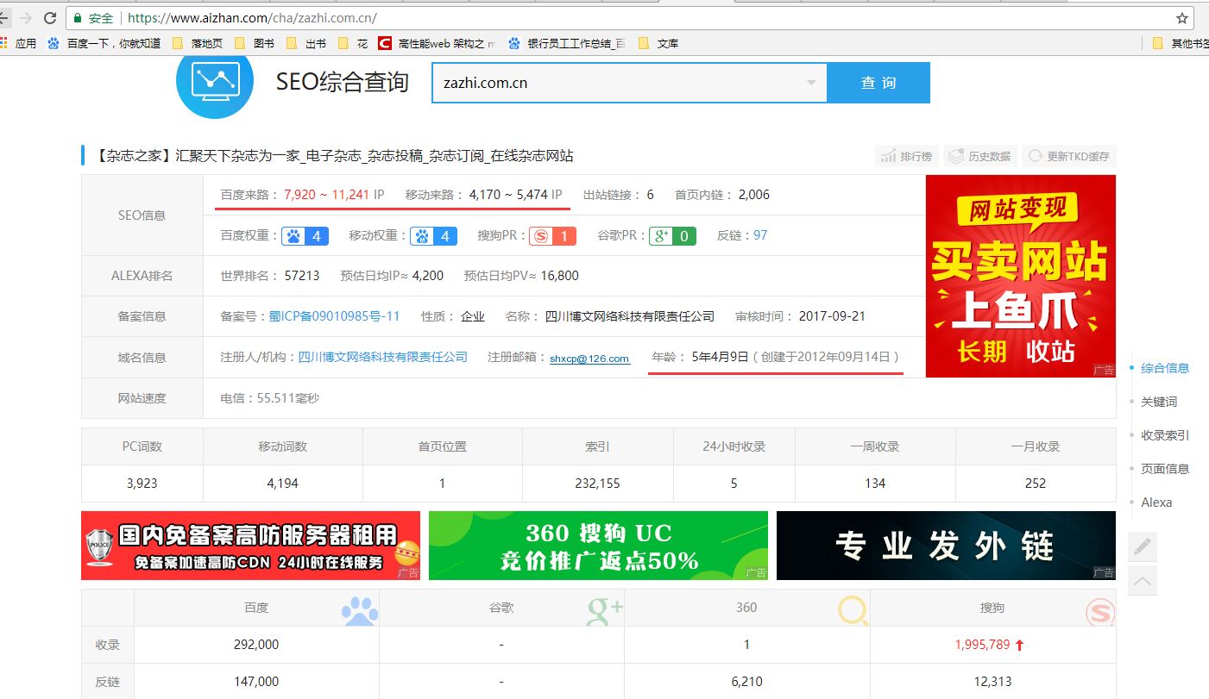1209x699 pixels.
Task: Click the page title 杂志之家 heading
Action: 333,156
